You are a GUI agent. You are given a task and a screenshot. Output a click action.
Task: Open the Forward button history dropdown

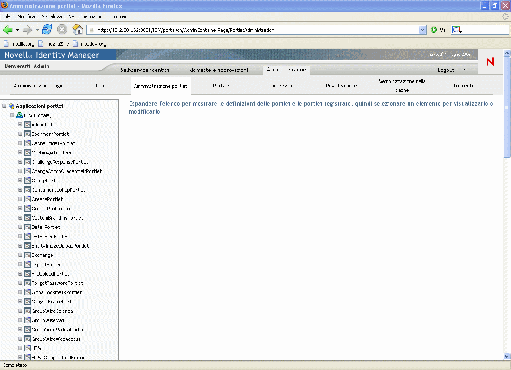click(37, 30)
